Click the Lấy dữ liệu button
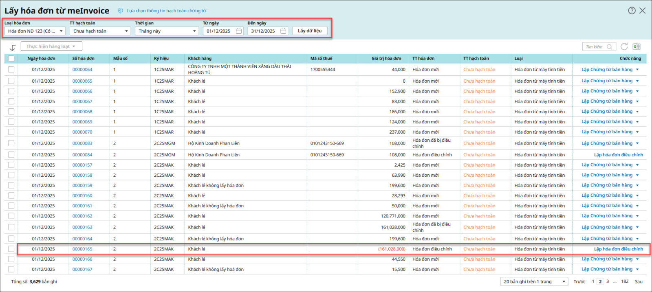The width and height of the screenshot is (652, 292). pyautogui.click(x=310, y=31)
